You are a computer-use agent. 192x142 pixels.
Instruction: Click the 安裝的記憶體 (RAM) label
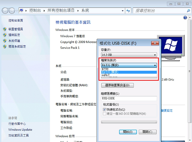pos(74,85)
